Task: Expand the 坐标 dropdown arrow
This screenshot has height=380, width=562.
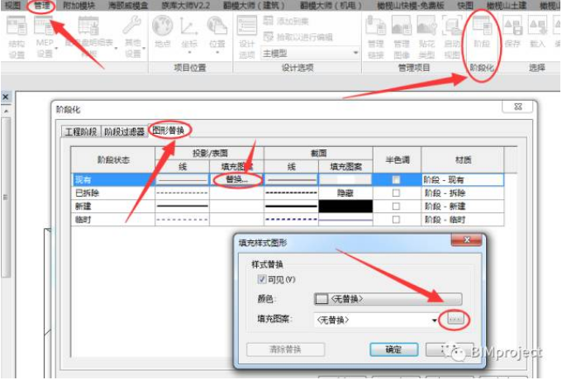Action: pos(189,52)
